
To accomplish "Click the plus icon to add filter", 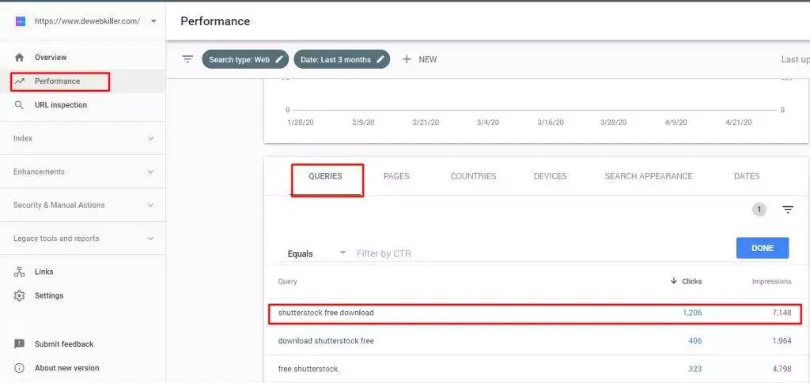I will pyautogui.click(x=407, y=59).
